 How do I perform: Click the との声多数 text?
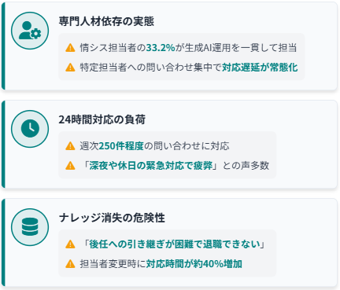tap(246, 166)
